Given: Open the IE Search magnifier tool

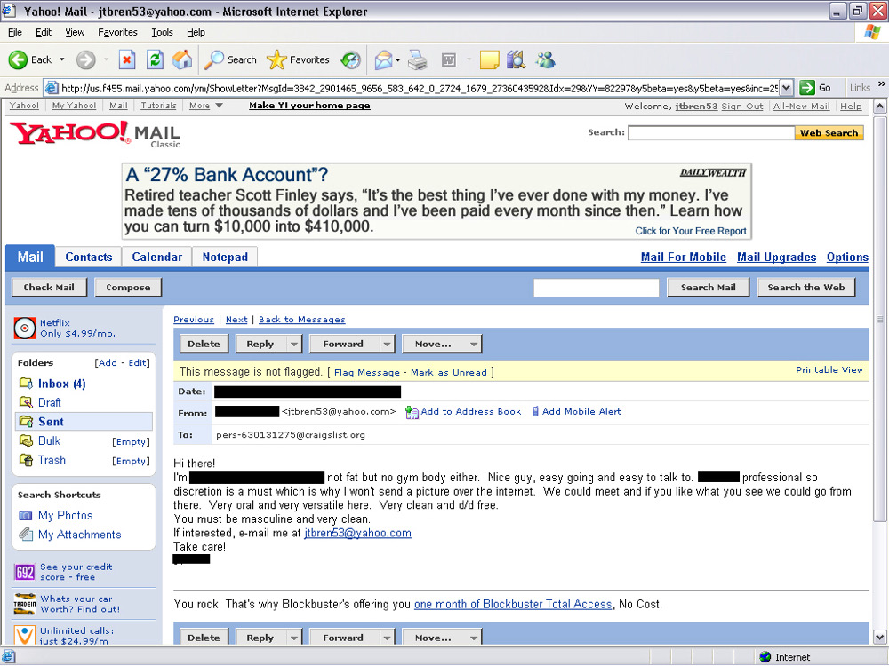Looking at the screenshot, I should coord(213,59).
